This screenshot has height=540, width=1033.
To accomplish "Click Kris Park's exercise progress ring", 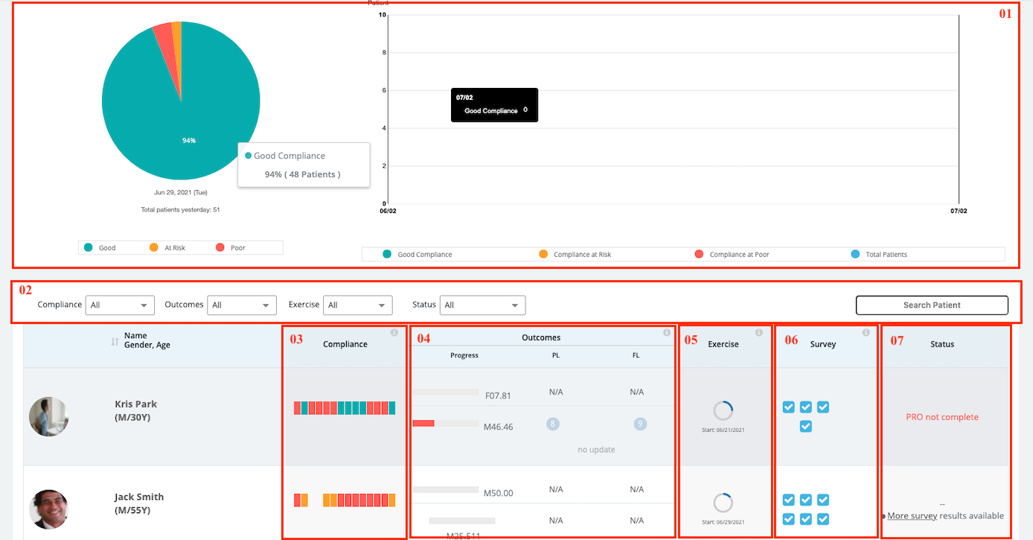I will [723, 411].
